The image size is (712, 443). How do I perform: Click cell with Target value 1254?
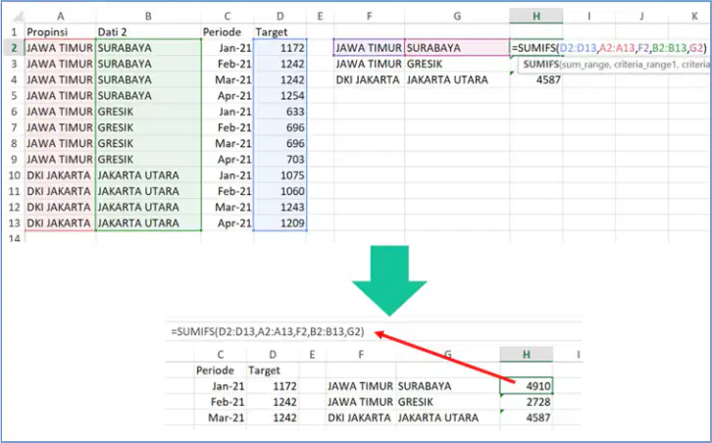tap(280, 96)
